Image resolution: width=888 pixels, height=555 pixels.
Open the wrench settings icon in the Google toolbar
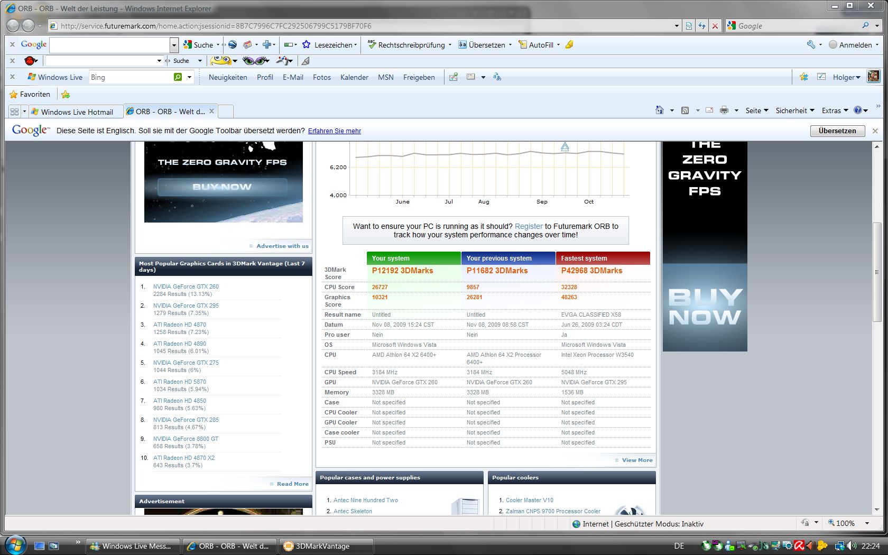(811, 45)
